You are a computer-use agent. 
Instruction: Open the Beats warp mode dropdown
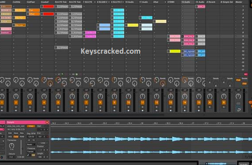coord(31,144)
